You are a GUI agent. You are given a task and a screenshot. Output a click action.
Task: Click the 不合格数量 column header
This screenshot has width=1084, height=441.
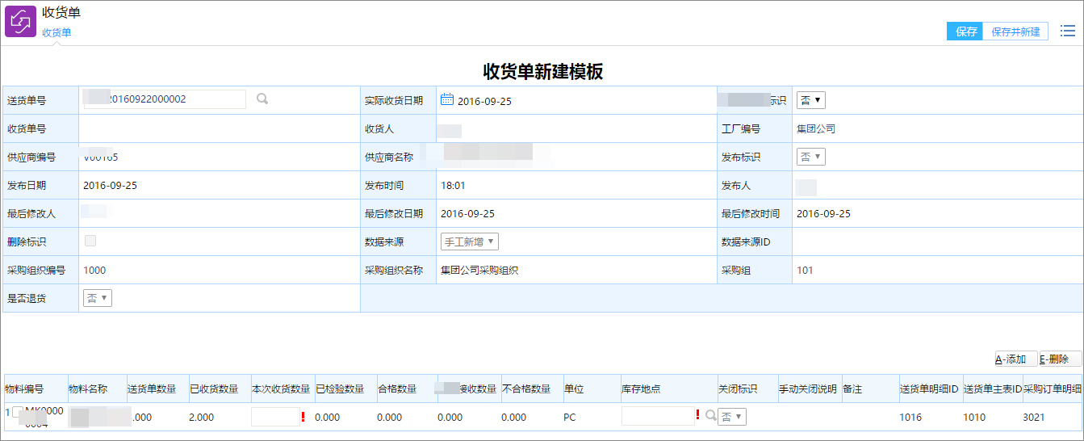(x=526, y=389)
